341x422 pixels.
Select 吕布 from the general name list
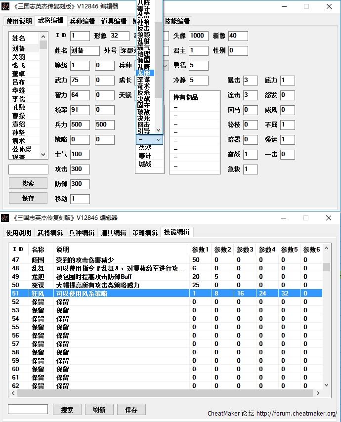click(x=19, y=82)
